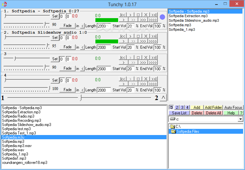The width and height of the screenshot is (245, 170).
Task: Play deck 1 with its top > button
Action: pyautogui.click(x=130, y=15)
